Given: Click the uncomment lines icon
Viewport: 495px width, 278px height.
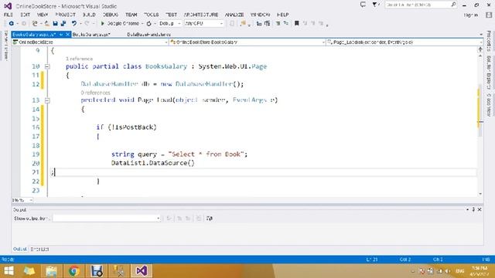Looking at the screenshot, I should click(x=286, y=24).
